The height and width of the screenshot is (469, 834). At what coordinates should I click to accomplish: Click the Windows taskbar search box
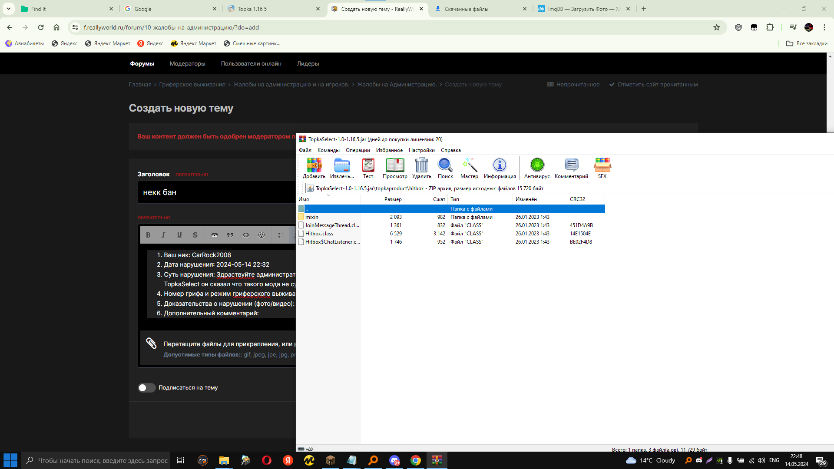(x=97, y=460)
